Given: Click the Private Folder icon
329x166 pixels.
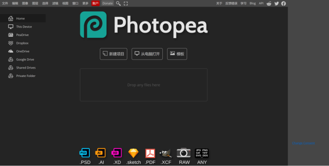Looking at the screenshot, I should [11, 76].
